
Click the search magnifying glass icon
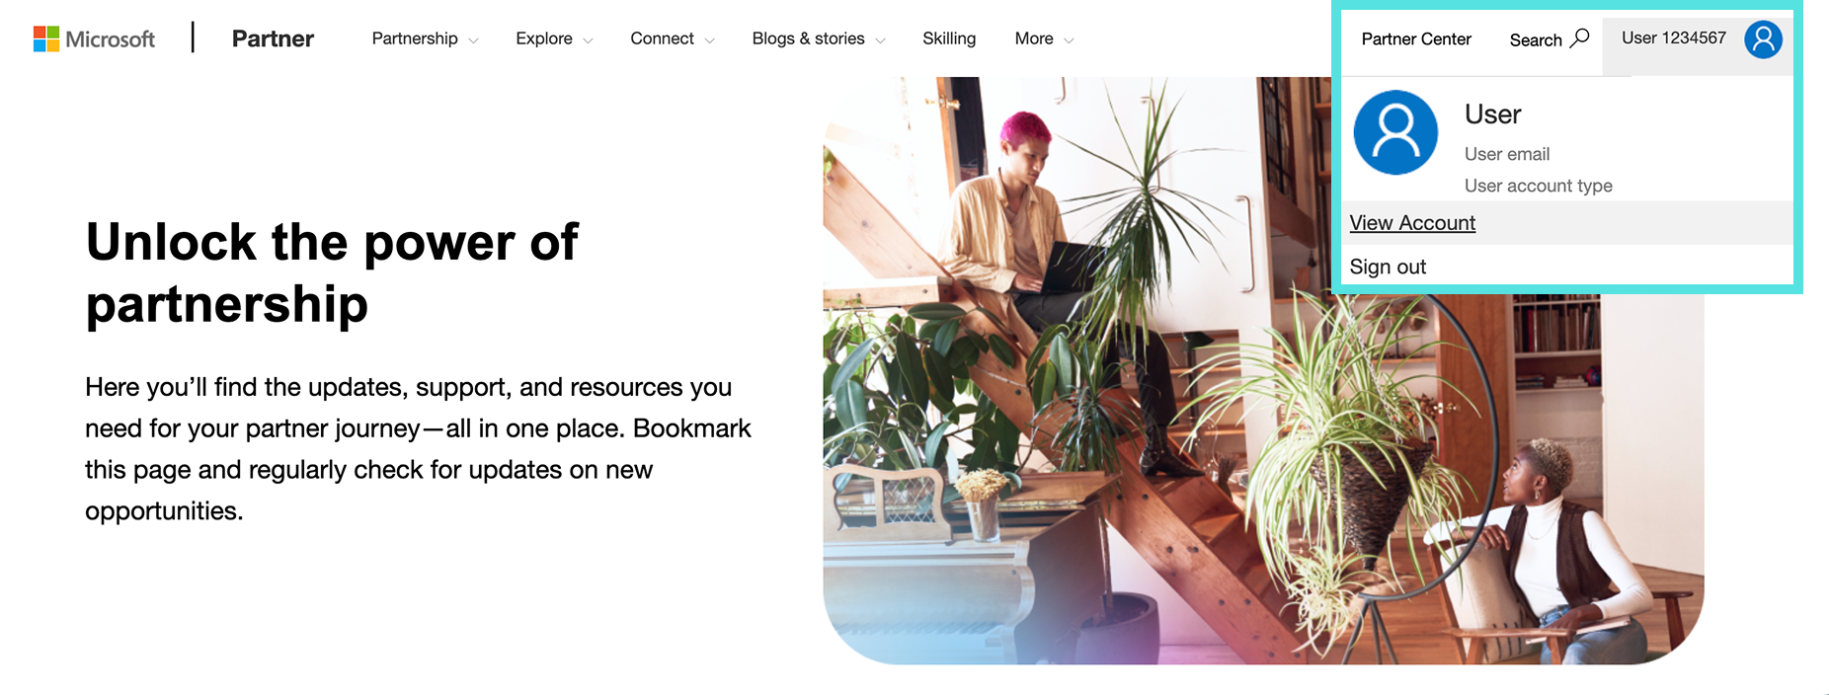1580,39
